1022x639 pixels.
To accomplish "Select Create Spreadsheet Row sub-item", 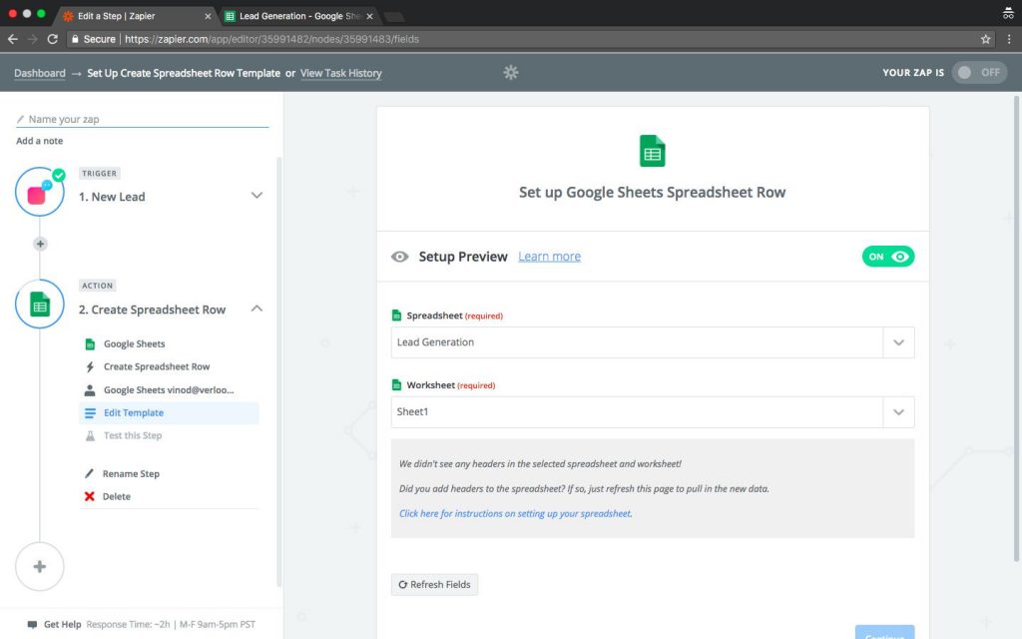I will pyautogui.click(x=157, y=367).
